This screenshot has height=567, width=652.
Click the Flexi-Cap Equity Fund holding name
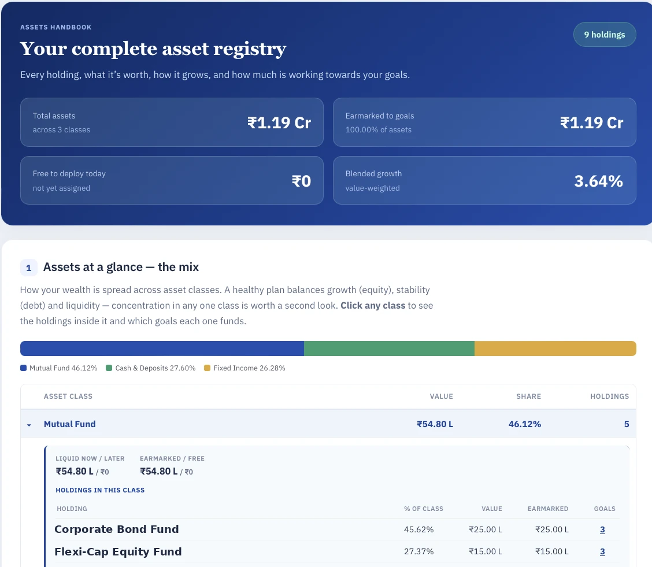118,551
